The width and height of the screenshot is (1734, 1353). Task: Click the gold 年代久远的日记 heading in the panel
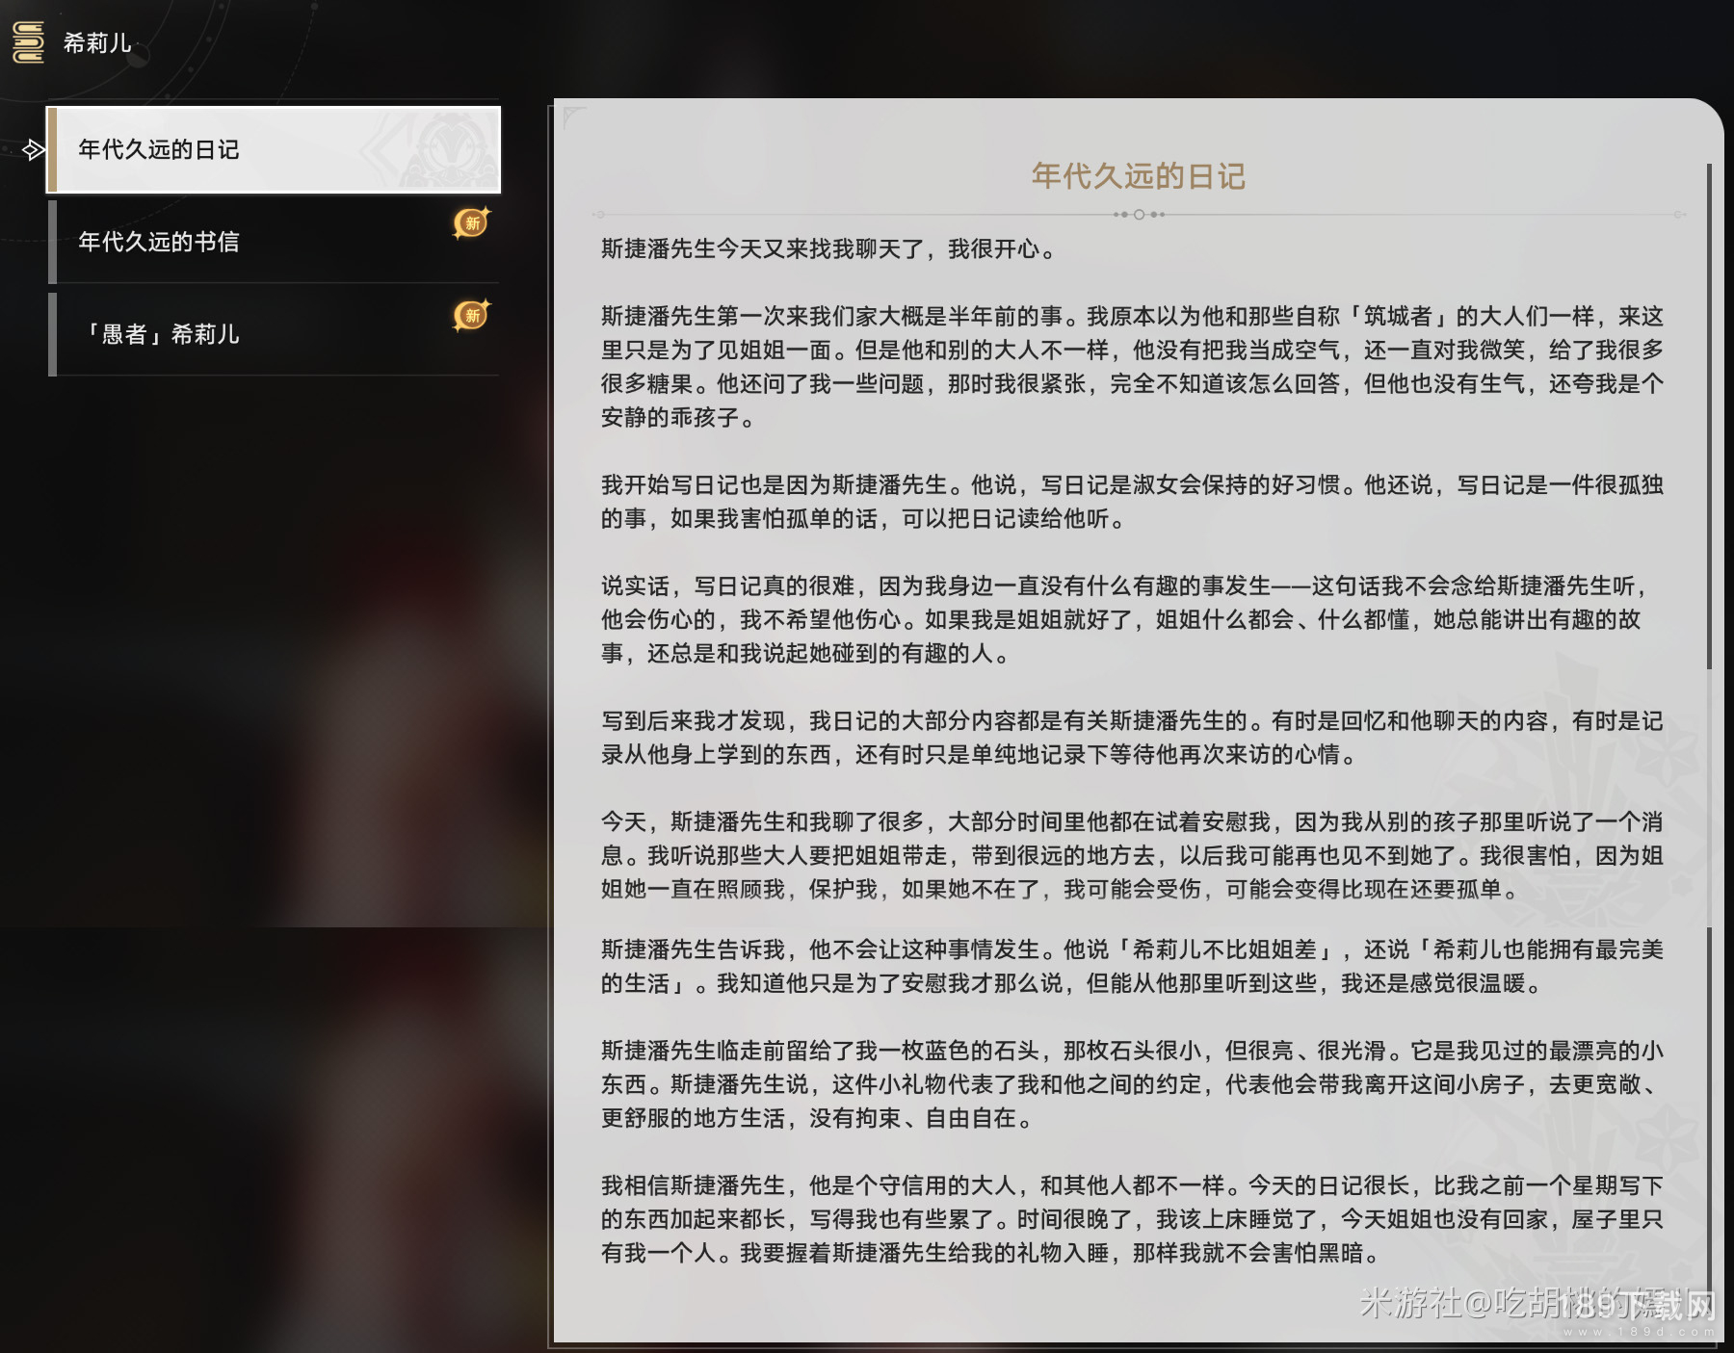pyautogui.click(x=1139, y=176)
